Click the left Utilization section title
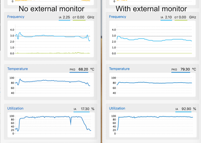 coord(15,108)
